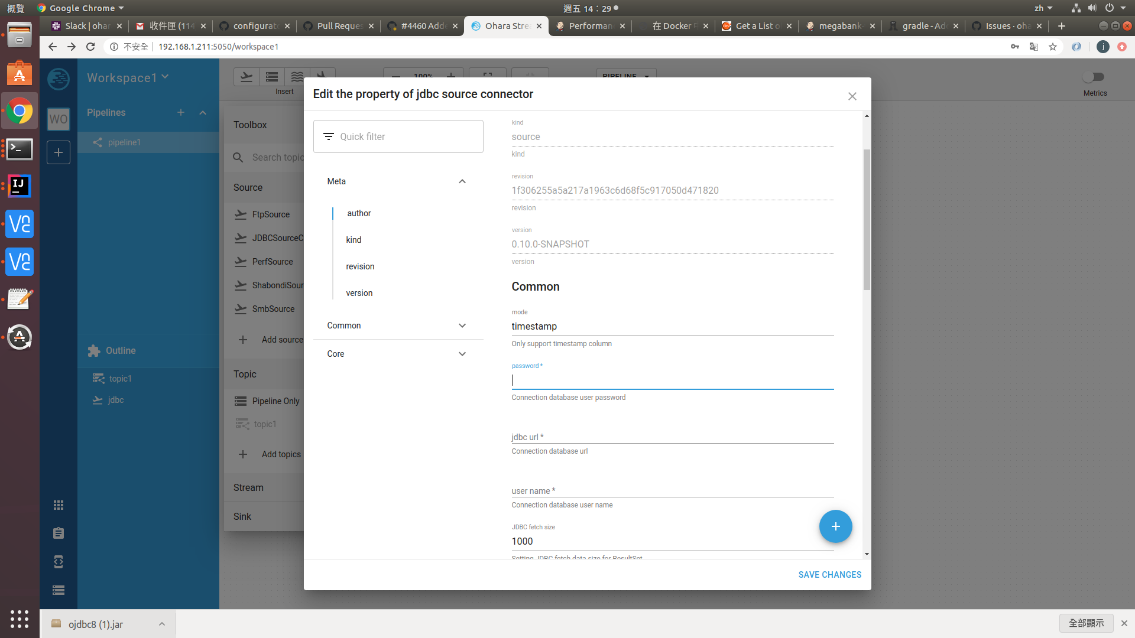The height and width of the screenshot is (638, 1135).
Task: Open the Google Chrome app menu
Action: pyautogui.click(x=81, y=8)
